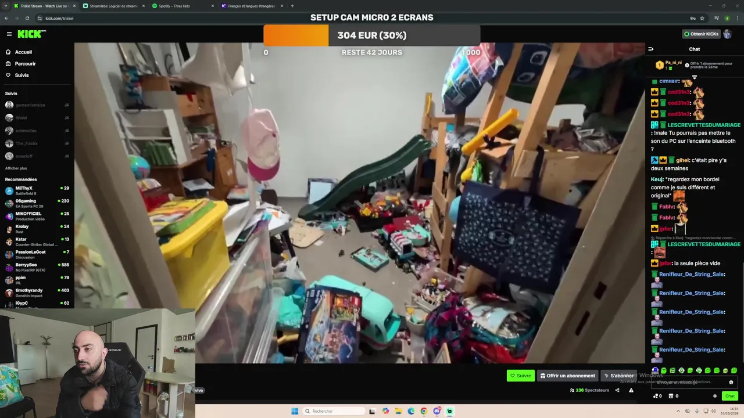The image size is (744, 418).
Task: Go back in browser history
Action: [6, 18]
